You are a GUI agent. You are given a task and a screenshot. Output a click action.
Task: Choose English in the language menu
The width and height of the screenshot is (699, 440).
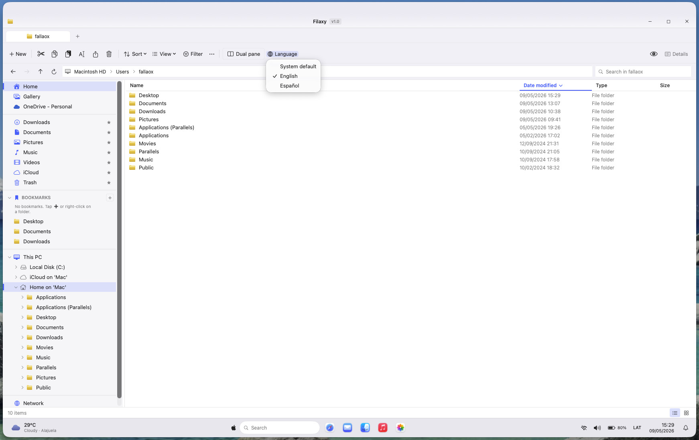point(293,76)
